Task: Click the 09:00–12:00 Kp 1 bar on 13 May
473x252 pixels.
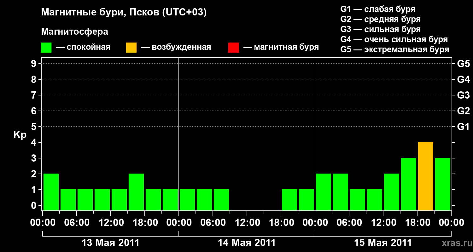Action: coord(102,200)
